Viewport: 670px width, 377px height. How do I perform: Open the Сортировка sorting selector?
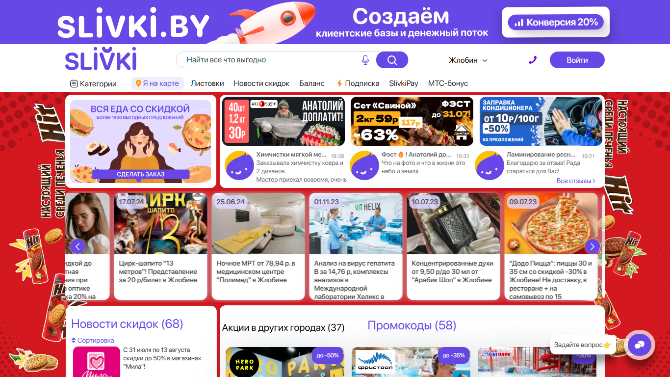coord(93,340)
